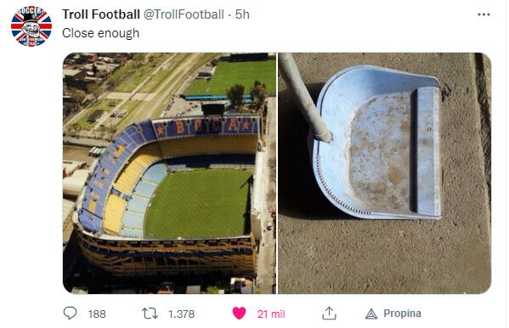Open the share upload arrow icon

329,314
